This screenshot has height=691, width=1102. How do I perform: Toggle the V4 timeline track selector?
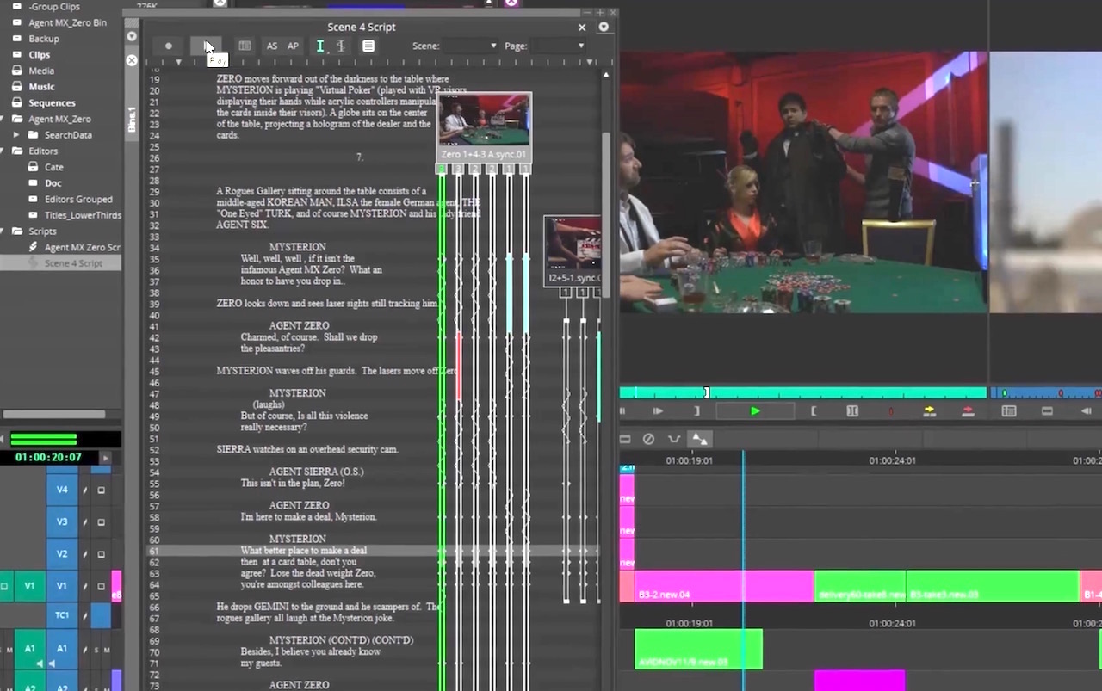pyautogui.click(x=62, y=490)
